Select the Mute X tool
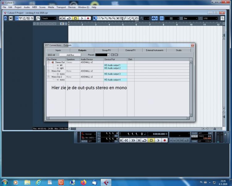 (x=118, y=18)
